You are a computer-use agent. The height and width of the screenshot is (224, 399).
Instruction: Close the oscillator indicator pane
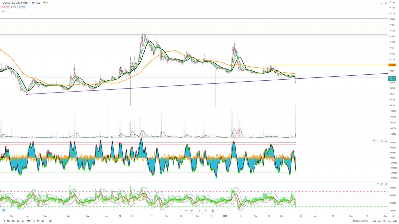point(382,141)
